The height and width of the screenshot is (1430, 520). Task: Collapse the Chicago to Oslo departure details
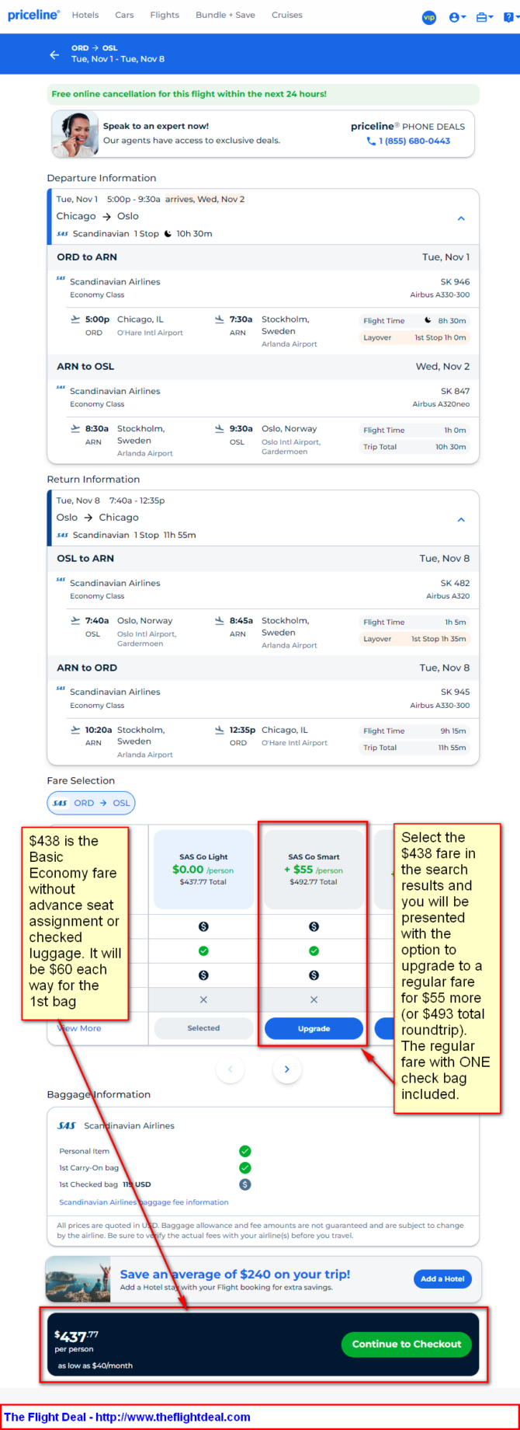point(461,218)
